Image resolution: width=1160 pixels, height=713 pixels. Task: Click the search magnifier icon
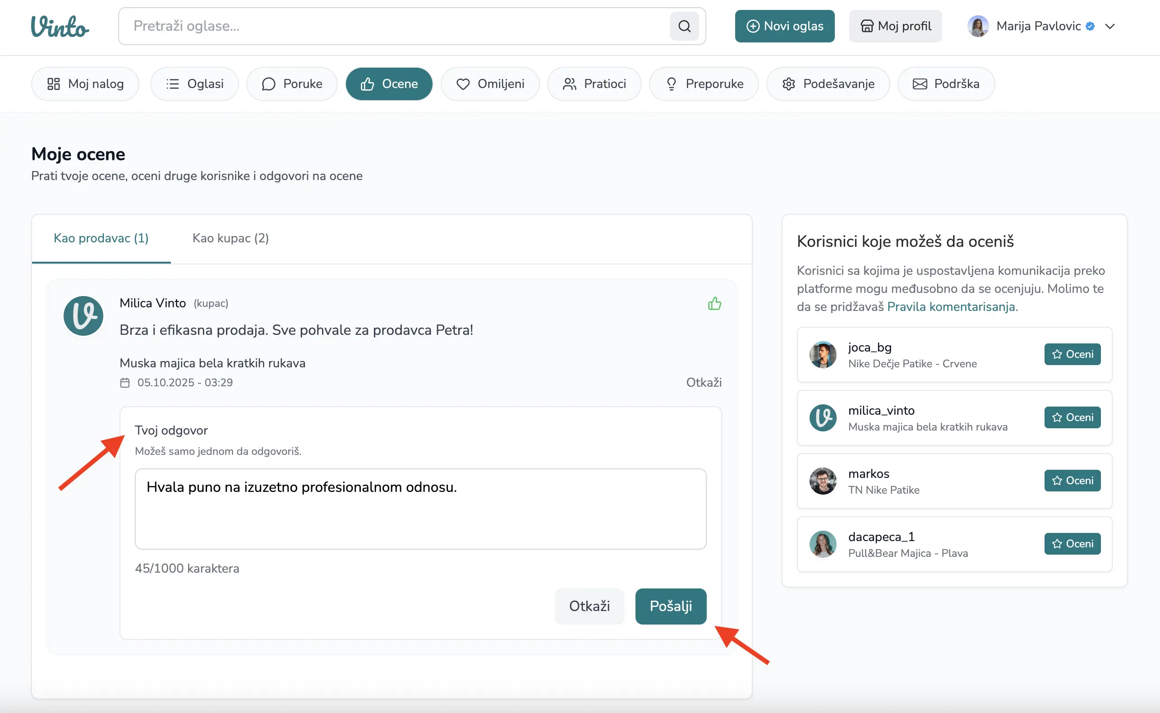[684, 26]
